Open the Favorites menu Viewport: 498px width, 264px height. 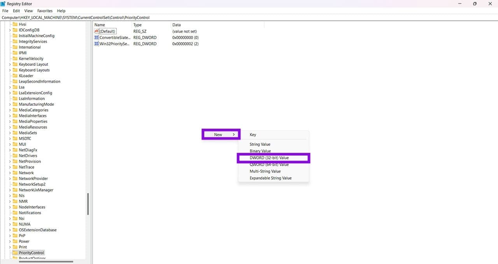(x=45, y=11)
